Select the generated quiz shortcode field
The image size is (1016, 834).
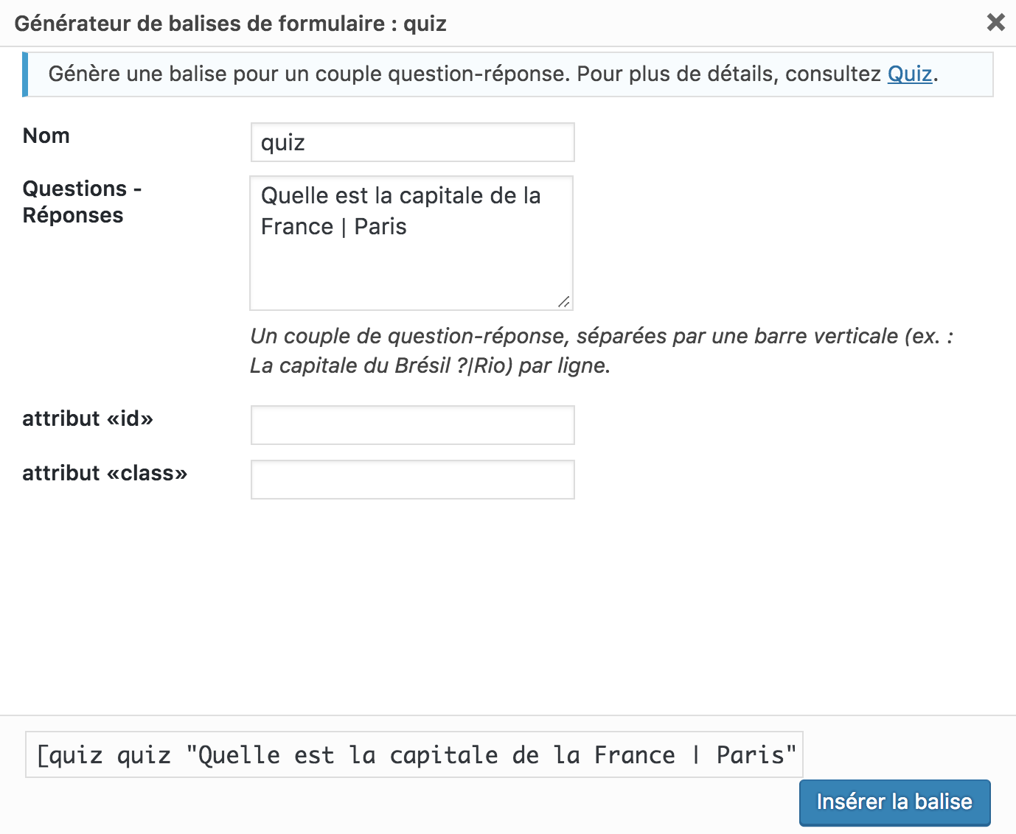click(x=414, y=754)
